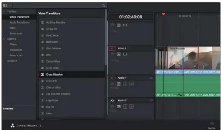221x130 pixels.
Task: Select the Band Wipe label
Action: coord(52,36)
